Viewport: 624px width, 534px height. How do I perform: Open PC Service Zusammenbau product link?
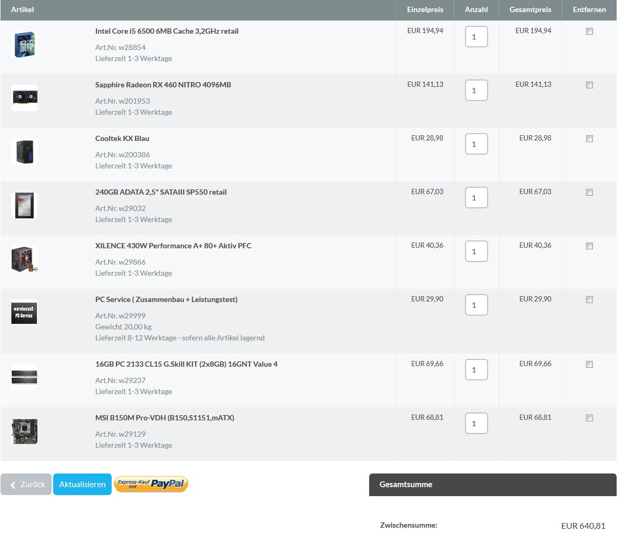[x=166, y=299]
